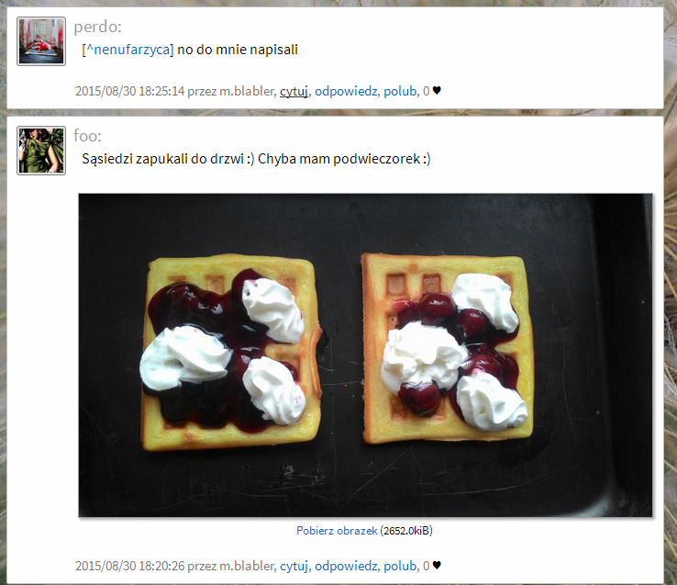Reply to perdo's post via odpowiedz

(x=346, y=91)
